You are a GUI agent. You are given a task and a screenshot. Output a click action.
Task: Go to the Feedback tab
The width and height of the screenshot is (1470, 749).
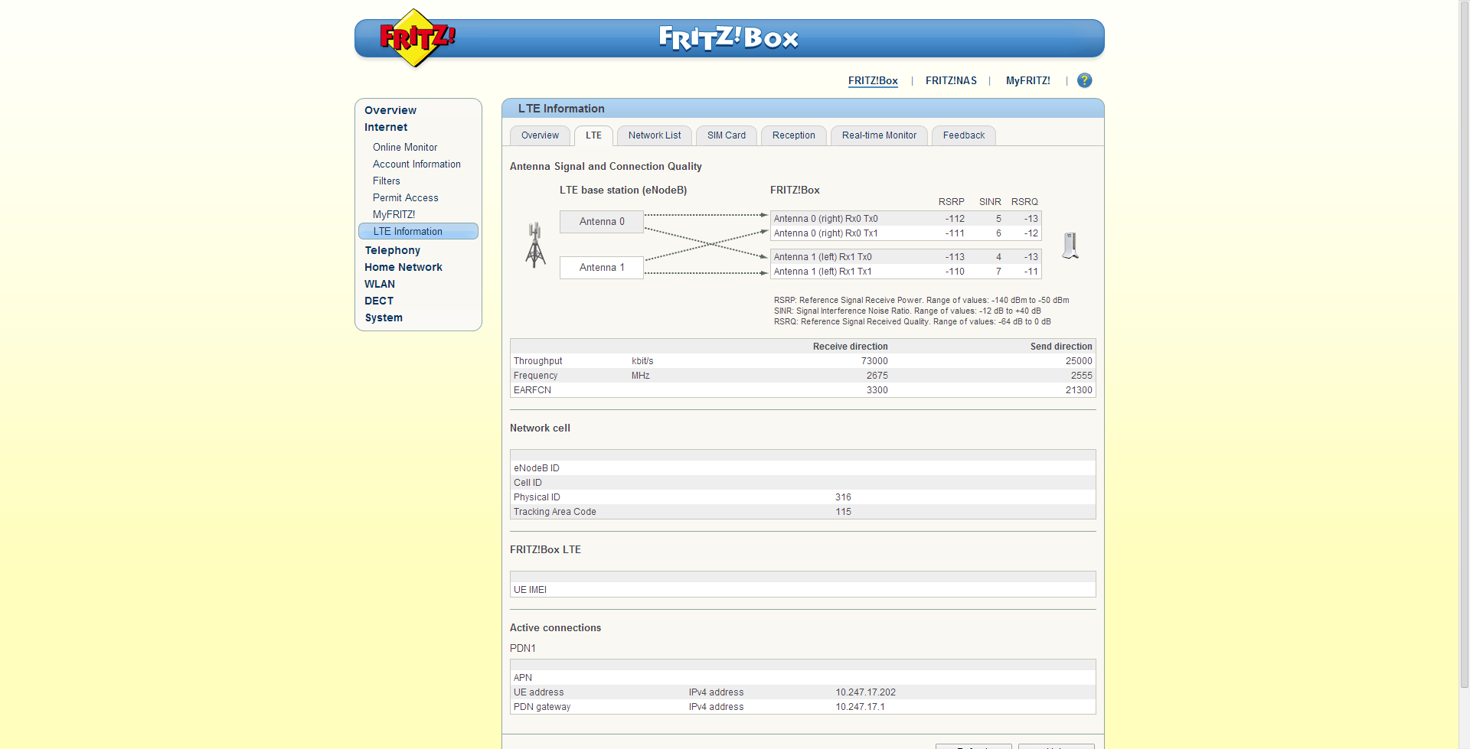[964, 135]
